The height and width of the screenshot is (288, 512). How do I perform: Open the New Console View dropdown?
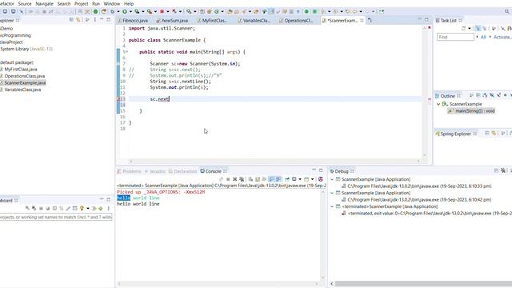tap(313, 179)
